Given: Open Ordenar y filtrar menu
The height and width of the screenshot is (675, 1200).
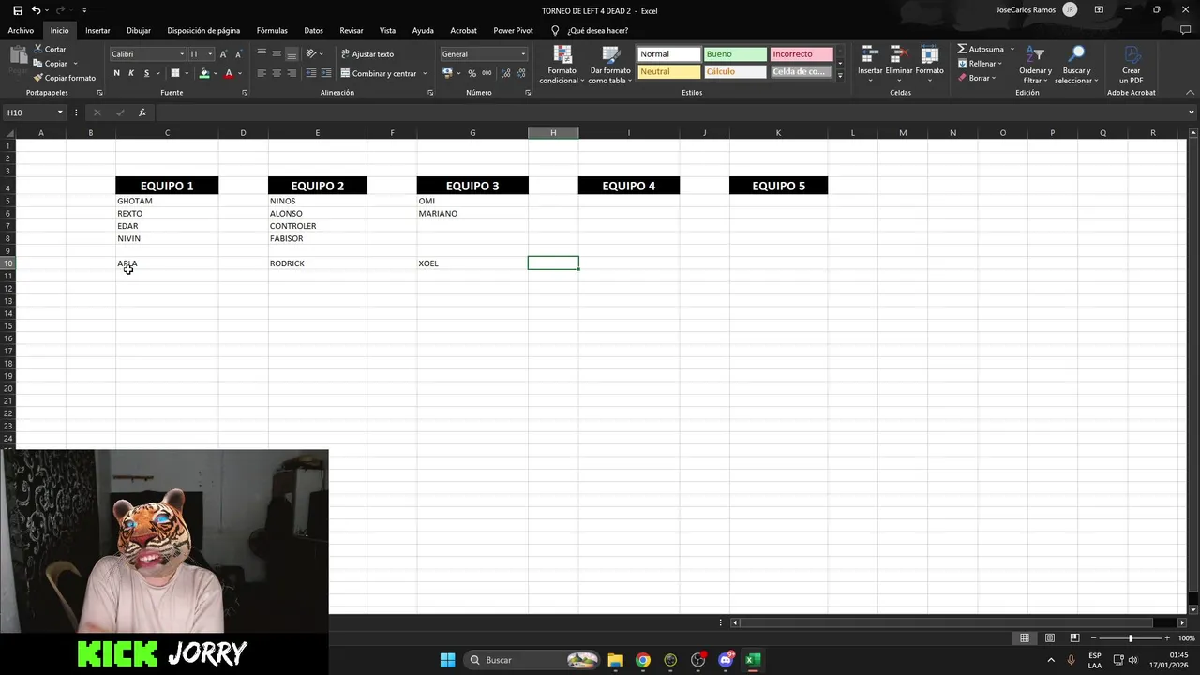Looking at the screenshot, I should [1035, 65].
